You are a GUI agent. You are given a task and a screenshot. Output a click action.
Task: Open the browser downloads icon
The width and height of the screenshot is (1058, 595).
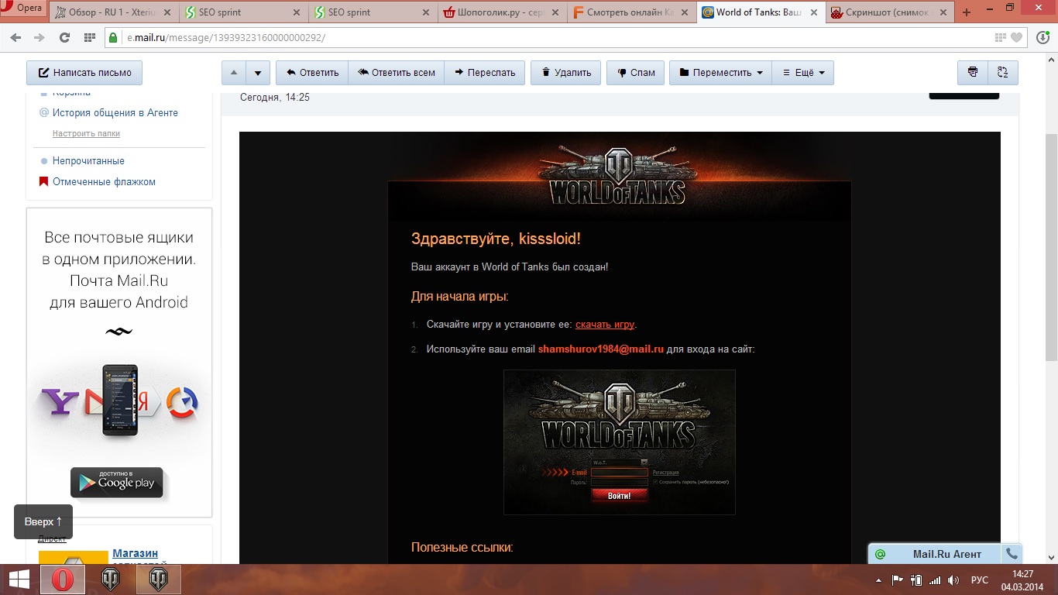point(1043,37)
